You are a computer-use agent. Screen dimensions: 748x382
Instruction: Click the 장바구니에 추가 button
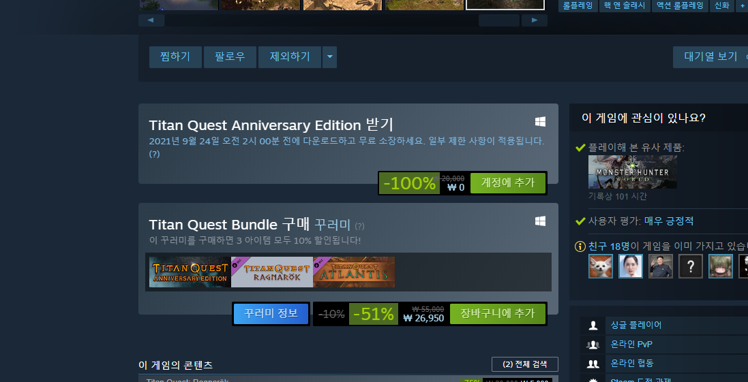[x=498, y=313]
